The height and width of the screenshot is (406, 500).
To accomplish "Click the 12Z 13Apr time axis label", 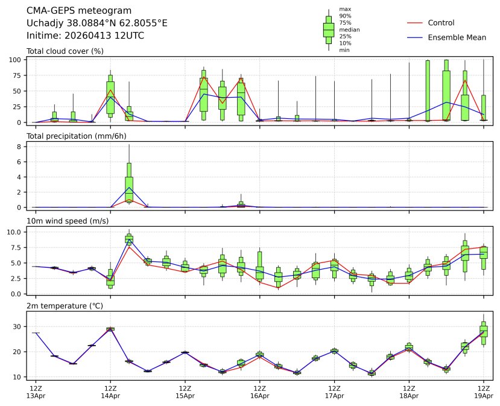I will [36, 392].
